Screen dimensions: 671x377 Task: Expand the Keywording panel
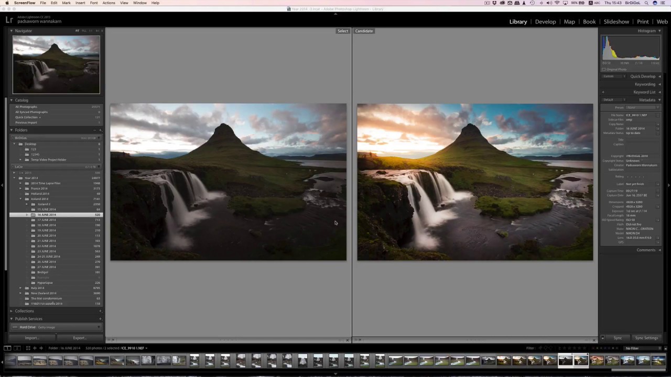pyautogui.click(x=659, y=84)
